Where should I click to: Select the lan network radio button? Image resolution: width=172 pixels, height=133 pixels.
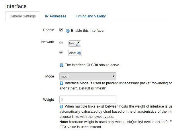61,43
